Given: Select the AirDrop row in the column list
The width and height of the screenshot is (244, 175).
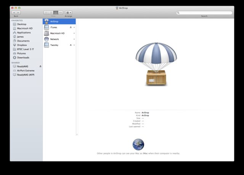Looking at the screenshot, I should 59,21.
